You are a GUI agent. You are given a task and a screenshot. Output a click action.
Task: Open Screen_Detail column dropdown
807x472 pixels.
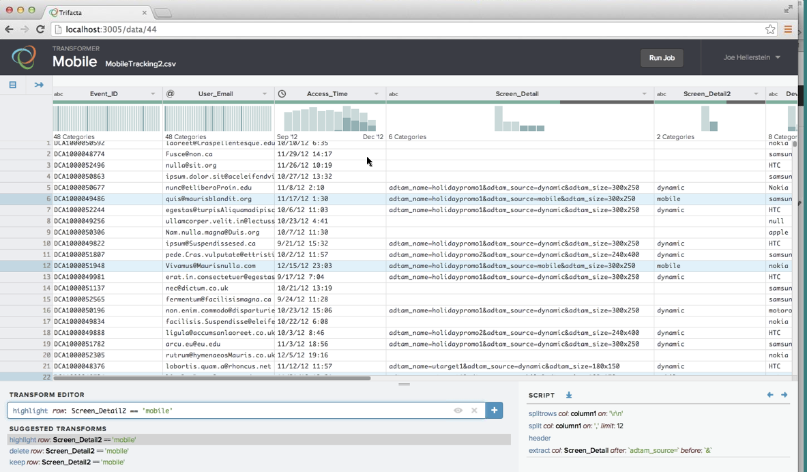tap(645, 93)
